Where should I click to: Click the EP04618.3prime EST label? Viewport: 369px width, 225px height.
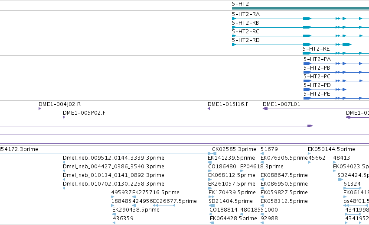262,167
